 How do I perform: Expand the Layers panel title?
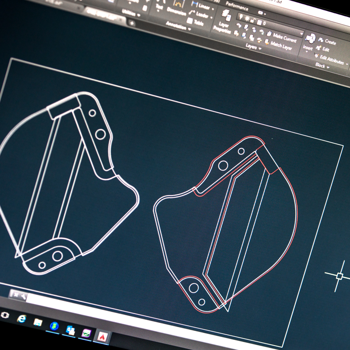tap(253, 47)
